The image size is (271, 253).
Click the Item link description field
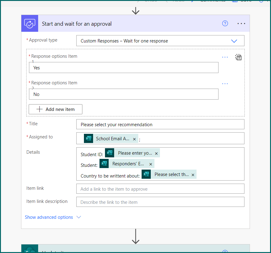[x=160, y=202]
